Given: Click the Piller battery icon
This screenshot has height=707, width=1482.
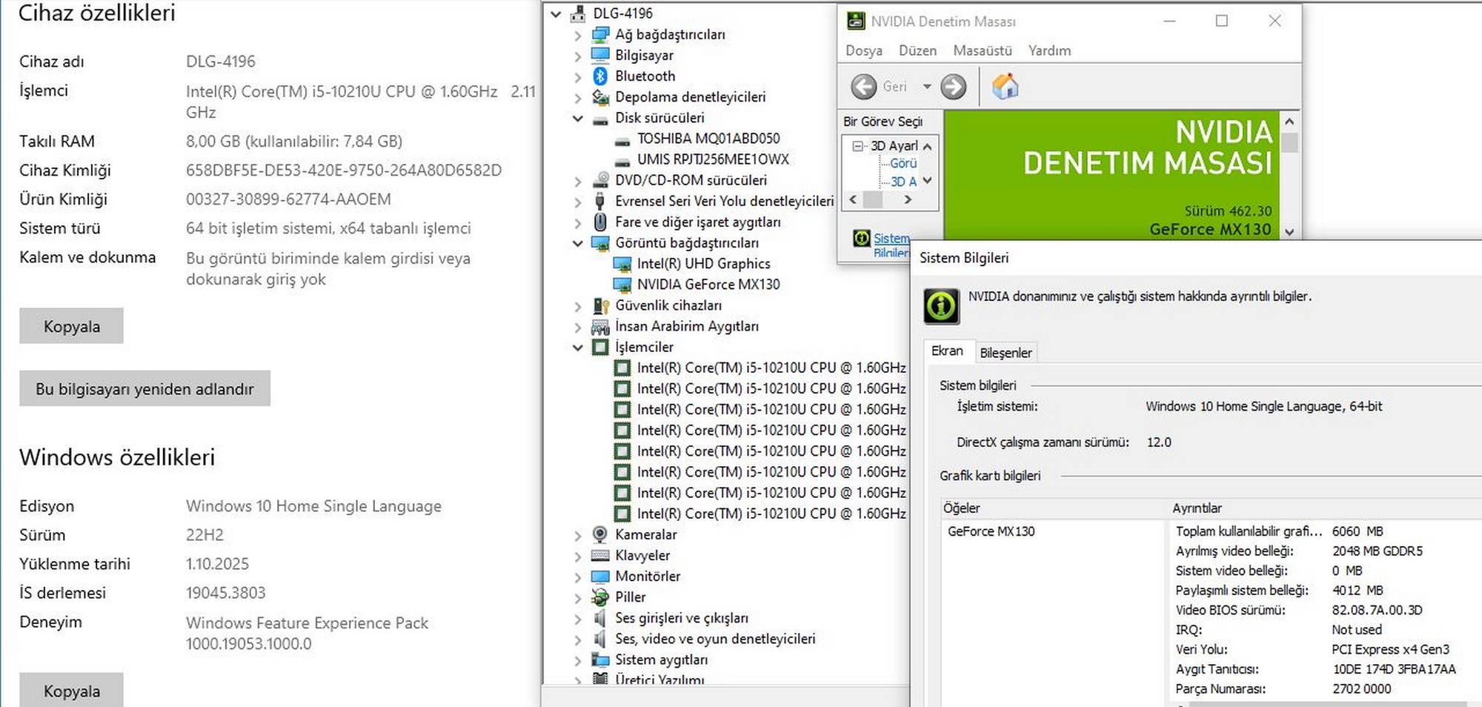Looking at the screenshot, I should [600, 597].
